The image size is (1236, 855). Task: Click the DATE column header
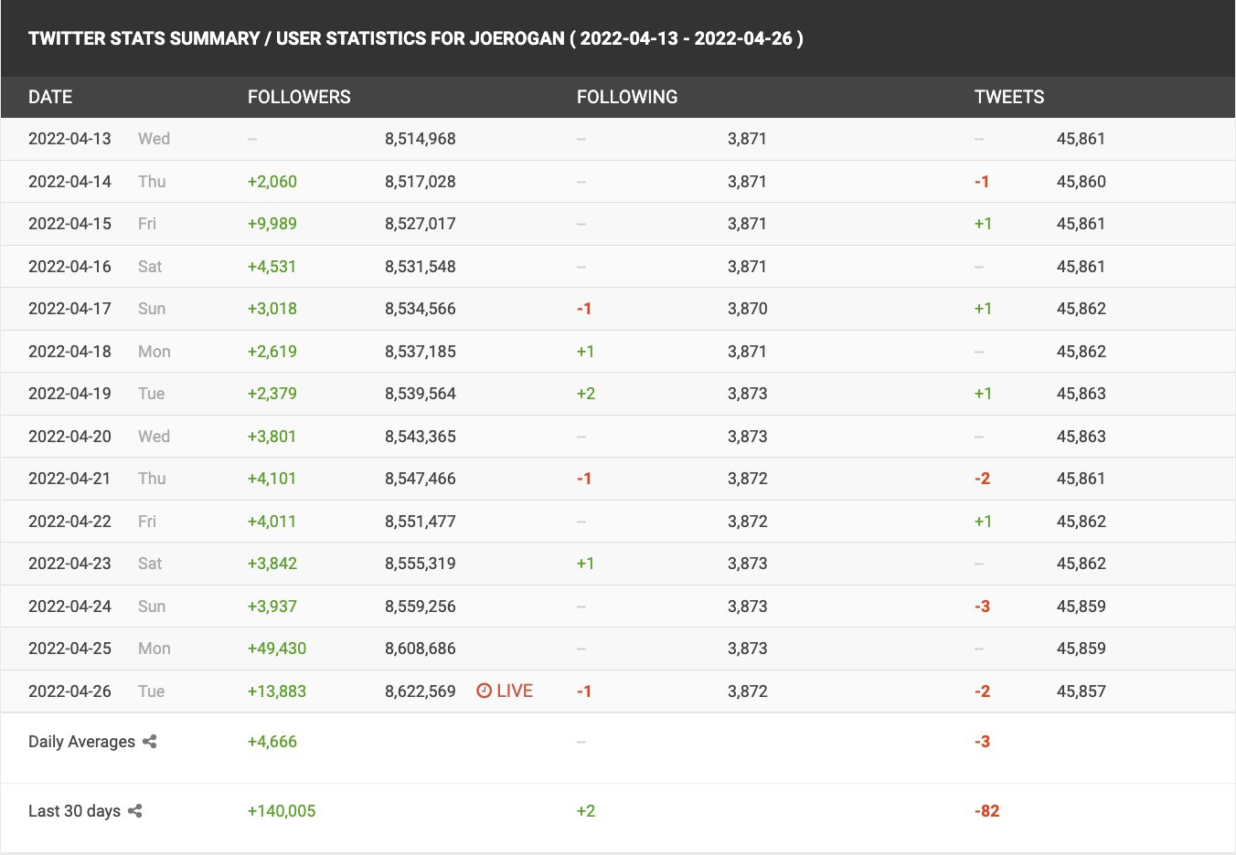tap(50, 97)
